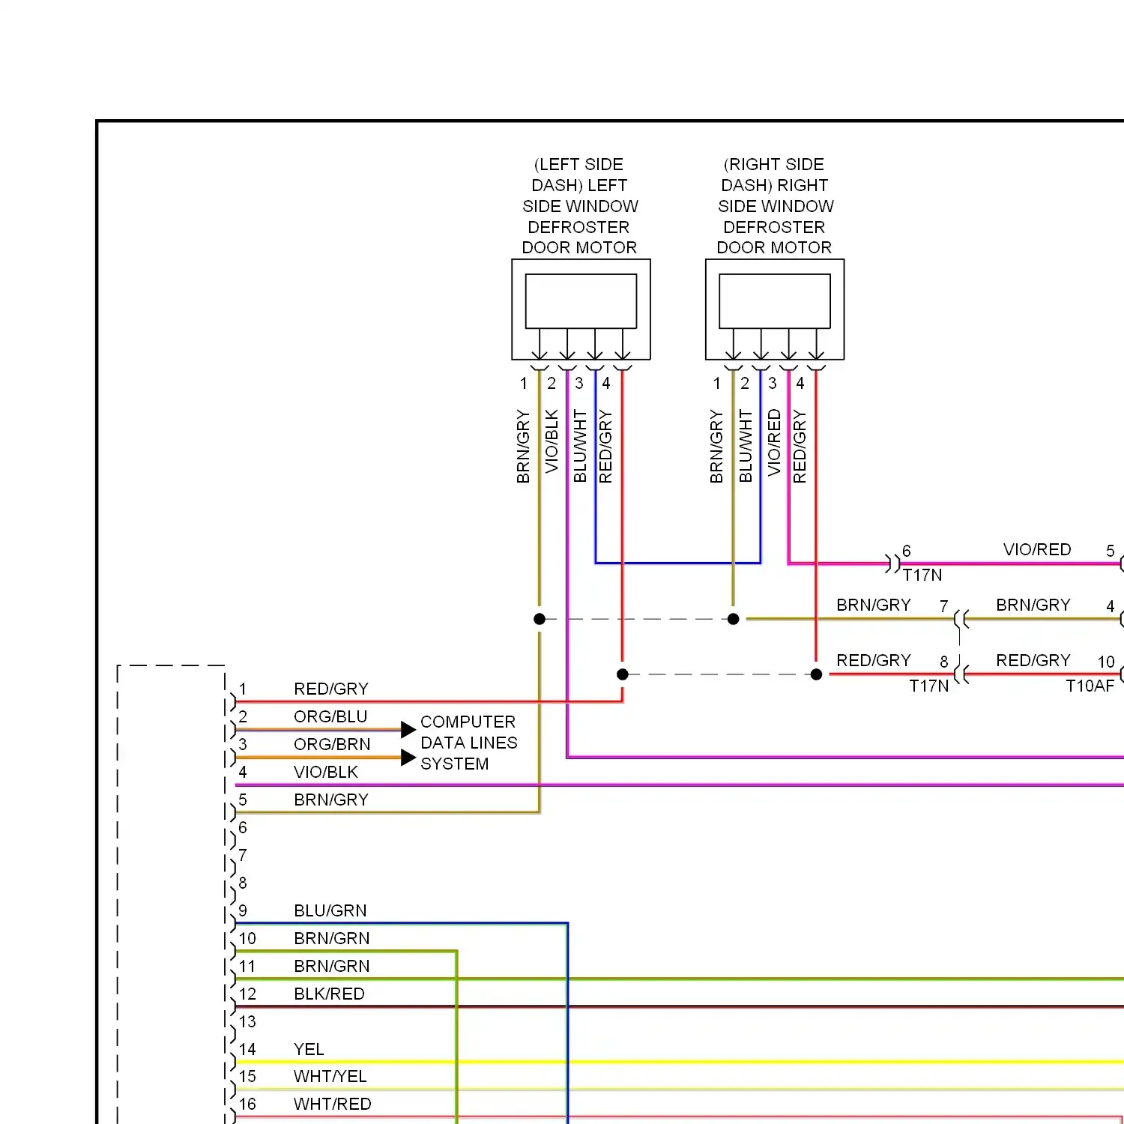The height and width of the screenshot is (1124, 1124).
Task: Click the BRN/GRN label at pin 11
Action: tap(332, 966)
